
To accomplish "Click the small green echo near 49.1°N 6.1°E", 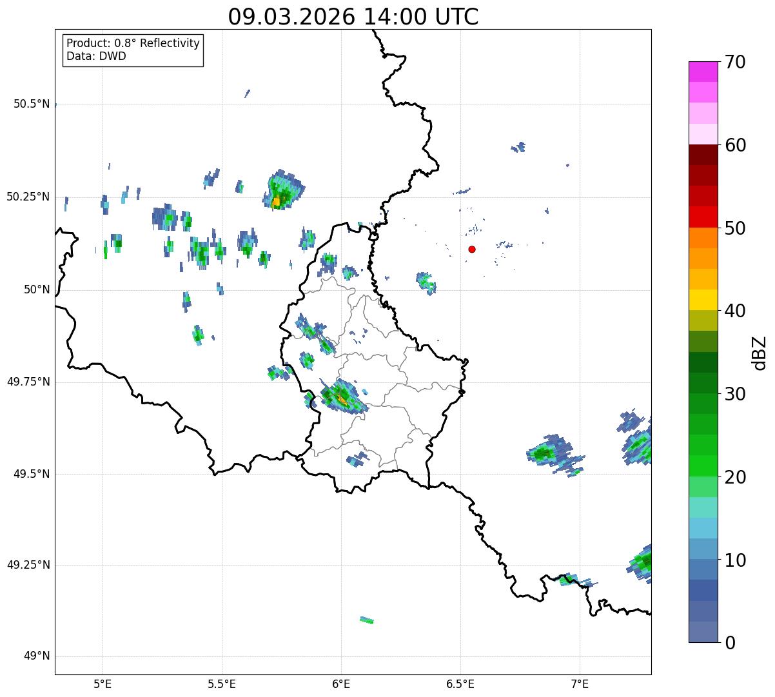I will (366, 620).
